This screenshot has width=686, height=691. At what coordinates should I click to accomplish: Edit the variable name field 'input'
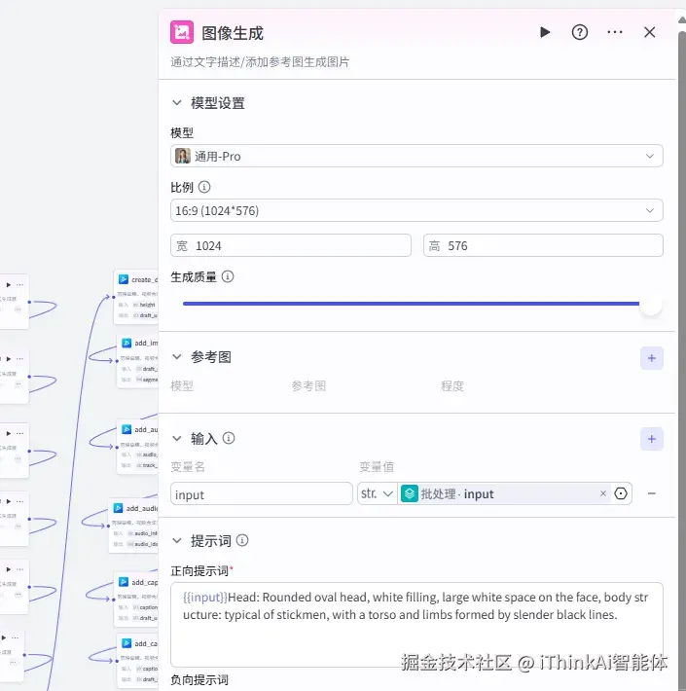(x=262, y=494)
